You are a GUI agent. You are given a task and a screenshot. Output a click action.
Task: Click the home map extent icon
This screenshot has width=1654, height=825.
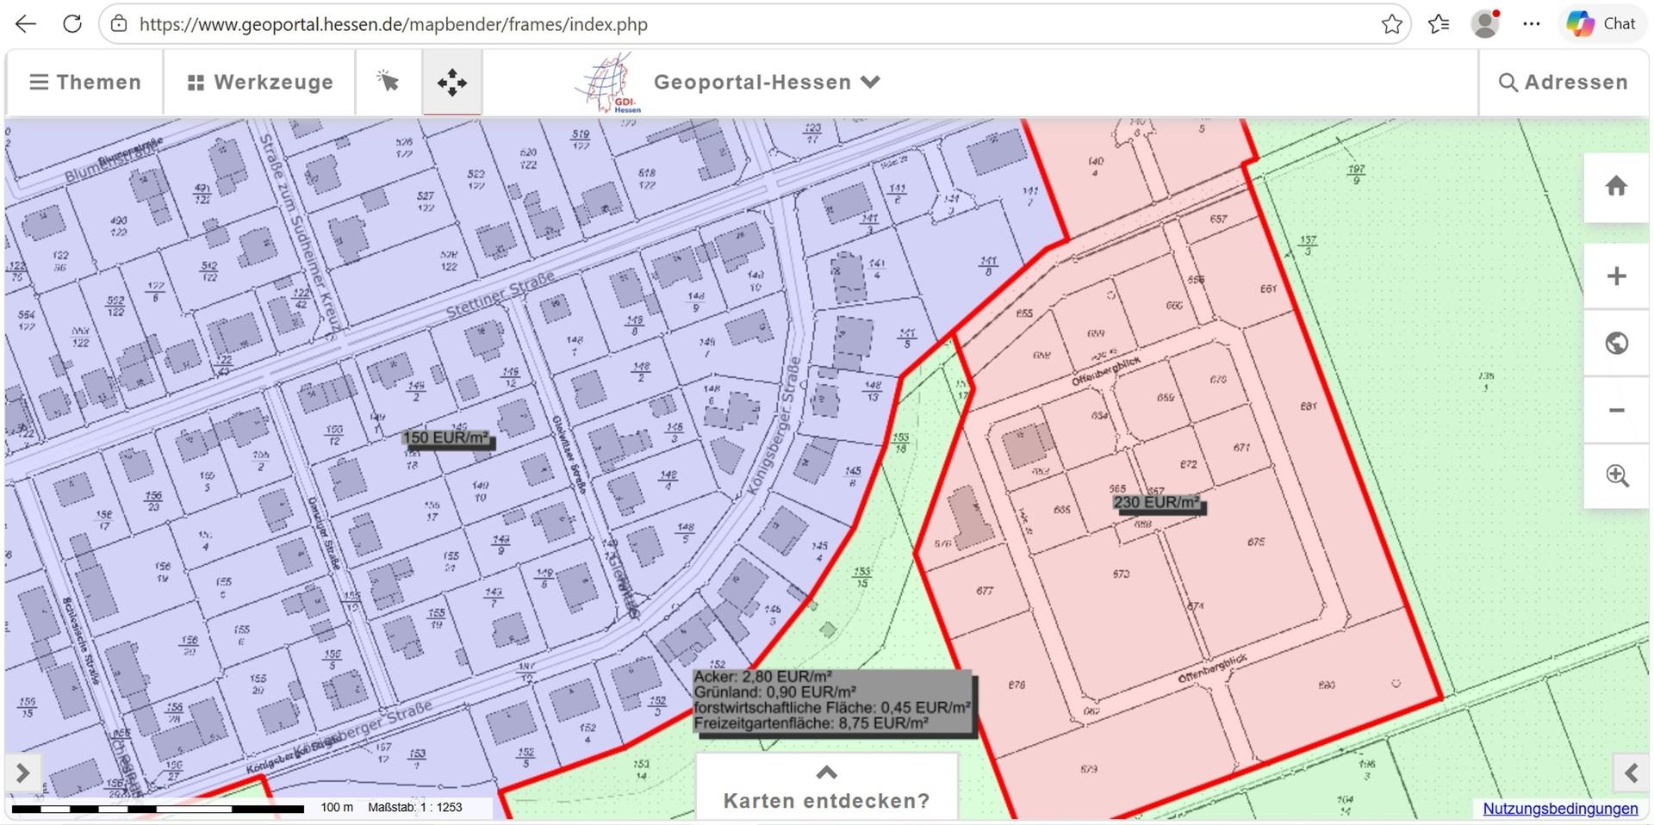click(x=1616, y=187)
